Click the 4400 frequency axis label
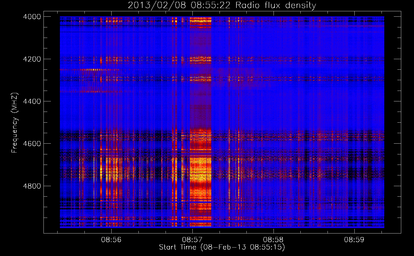The image size is (414, 256). (x=32, y=101)
